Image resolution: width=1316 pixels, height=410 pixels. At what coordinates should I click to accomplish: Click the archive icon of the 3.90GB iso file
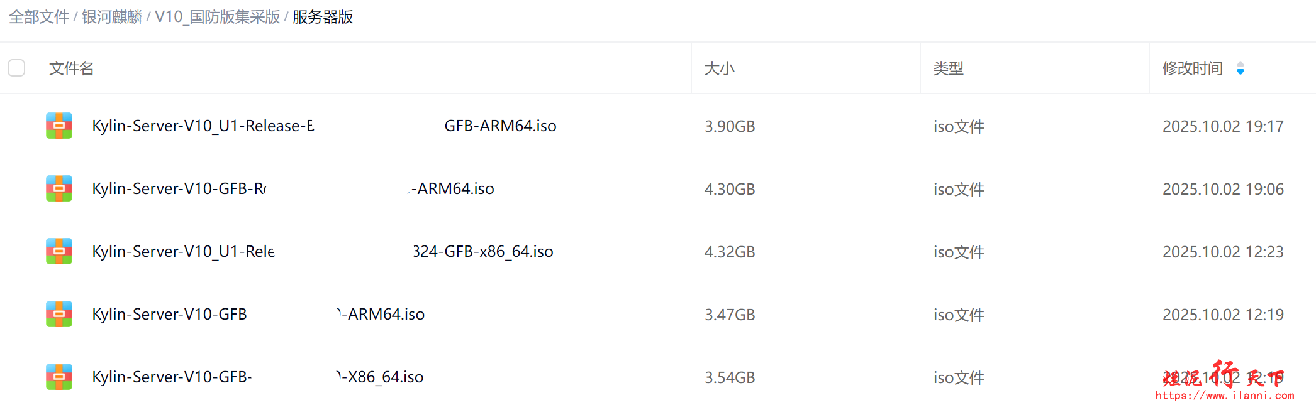pos(59,126)
